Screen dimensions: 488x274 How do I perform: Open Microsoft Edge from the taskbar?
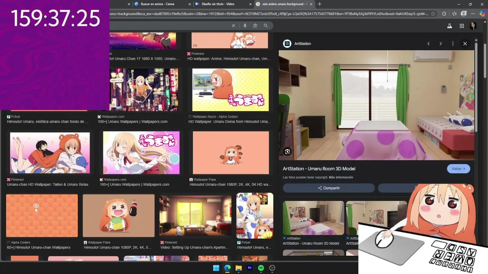(227, 268)
